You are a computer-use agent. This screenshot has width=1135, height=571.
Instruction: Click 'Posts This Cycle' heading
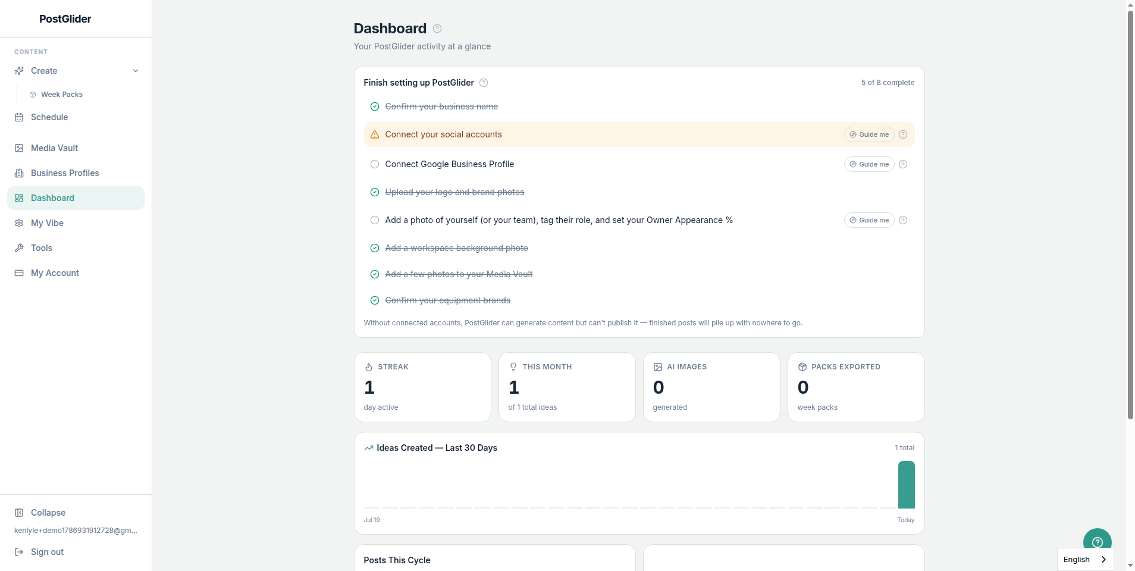click(397, 560)
